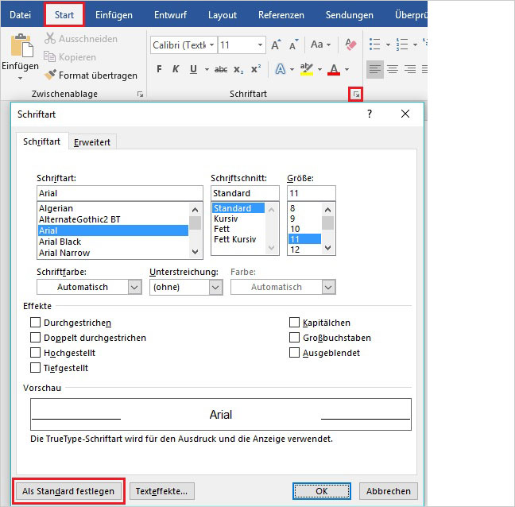515x507 pixels.
Task: Clear all formatting with eraser icon
Action: [x=350, y=45]
